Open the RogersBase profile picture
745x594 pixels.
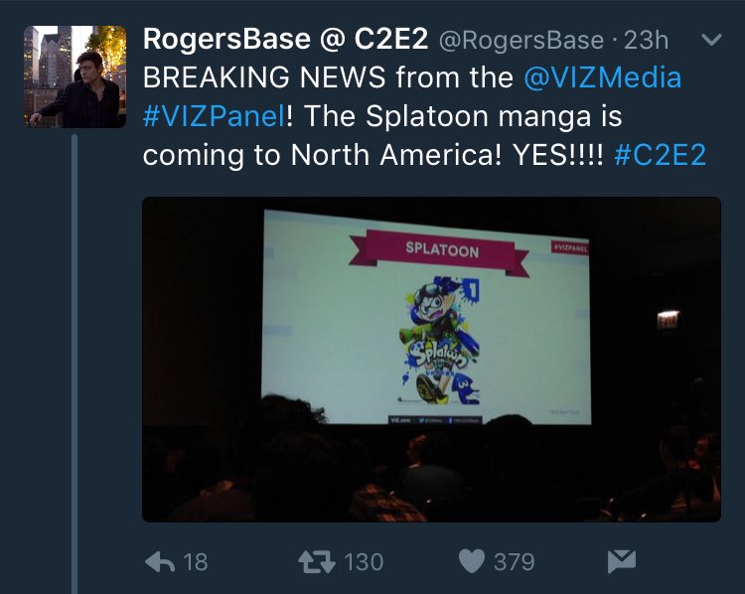pos(75,76)
